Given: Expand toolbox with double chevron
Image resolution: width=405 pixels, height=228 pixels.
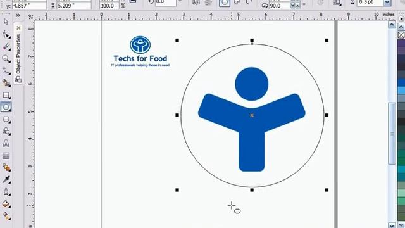Looking at the screenshot, I should [18, 15].
